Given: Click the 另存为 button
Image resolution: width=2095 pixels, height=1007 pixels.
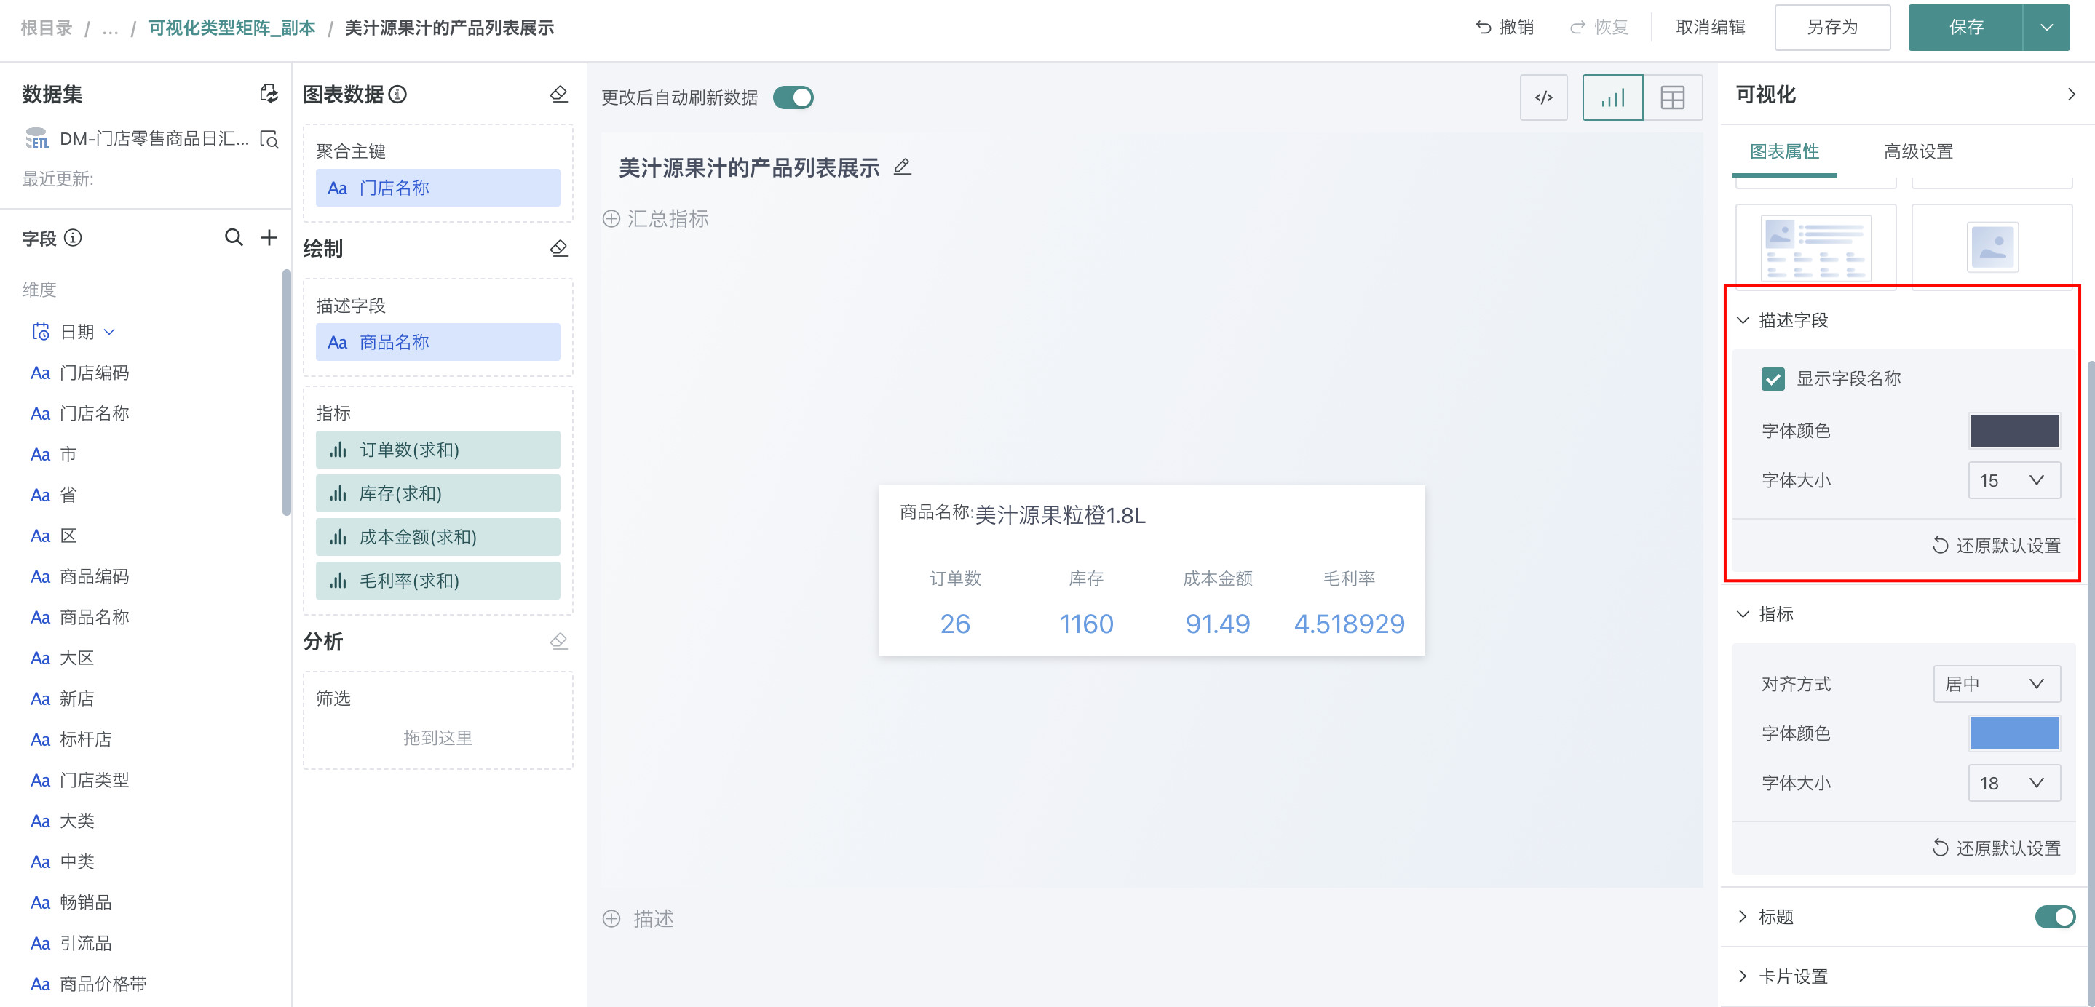Looking at the screenshot, I should (x=1831, y=28).
